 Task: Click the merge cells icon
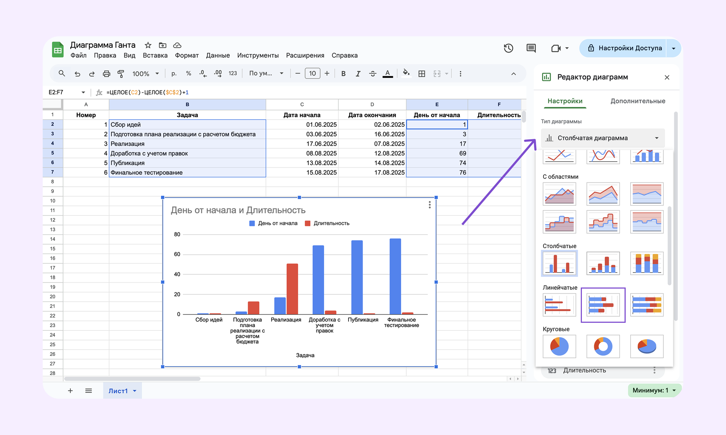(x=437, y=74)
